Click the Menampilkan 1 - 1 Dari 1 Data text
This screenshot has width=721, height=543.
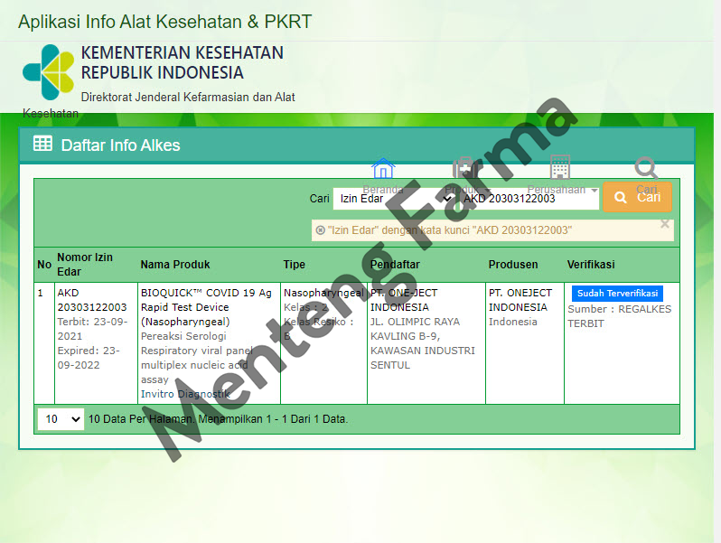(273, 419)
